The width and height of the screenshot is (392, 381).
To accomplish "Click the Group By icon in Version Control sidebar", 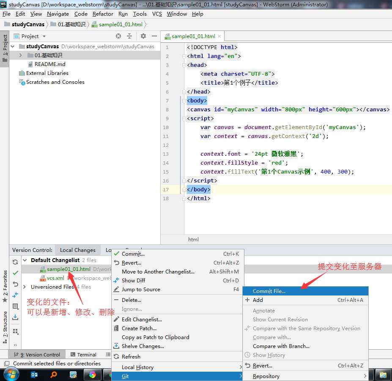I will [15, 331].
